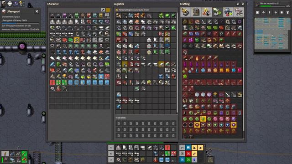Click the blue grid shortcut in bottom row
Viewport: 292px width, 164px height.
pyautogui.click(x=182, y=160)
